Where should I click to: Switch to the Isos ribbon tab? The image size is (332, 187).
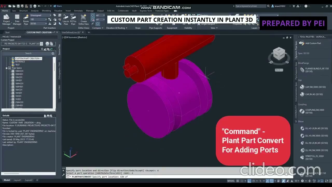coord(14,11)
